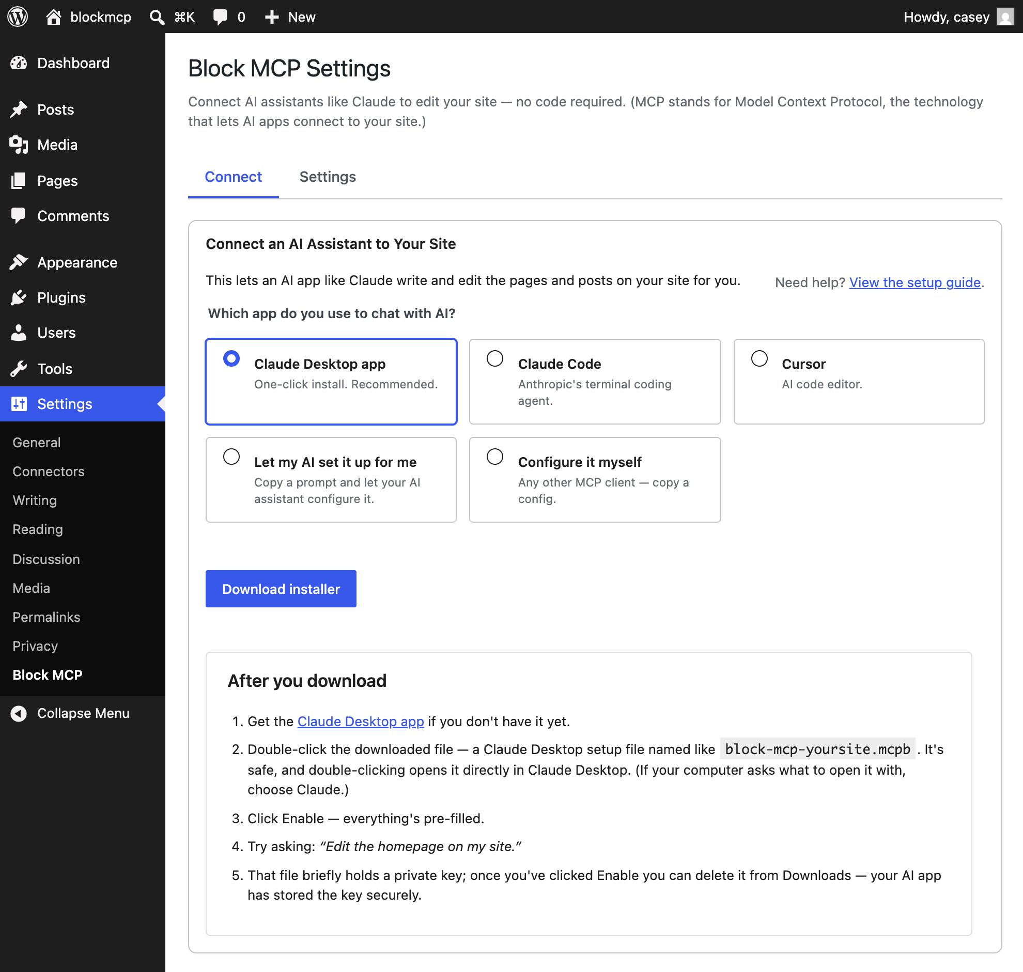Click the plus New icon

point(272,17)
